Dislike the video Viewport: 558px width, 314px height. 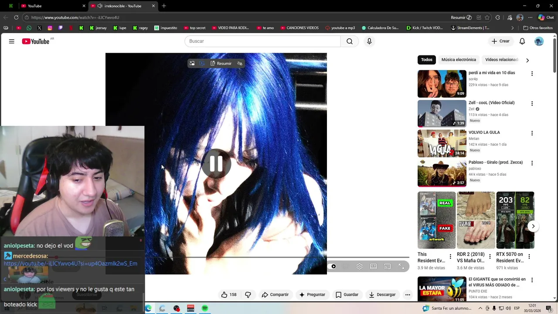(x=248, y=295)
